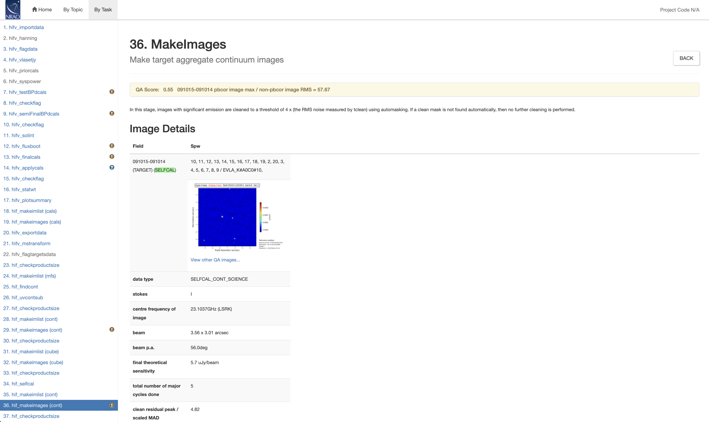Click warning icon beside hifv_fluxboot
709x422 pixels.
[112, 146]
